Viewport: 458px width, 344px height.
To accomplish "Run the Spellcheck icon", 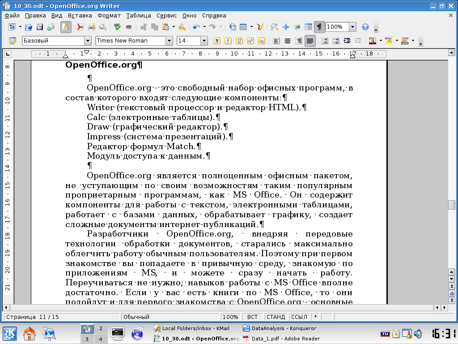I will (118, 27).
